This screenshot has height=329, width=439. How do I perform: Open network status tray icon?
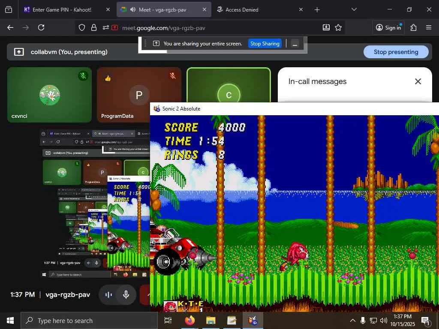[x=373, y=320]
